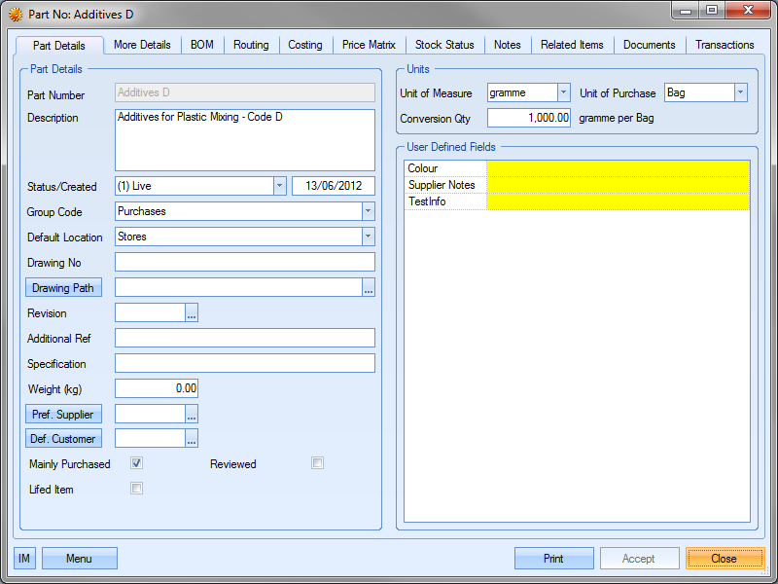This screenshot has width=778, height=584.
Task: Click the IM button at bottom left
Action: point(24,559)
